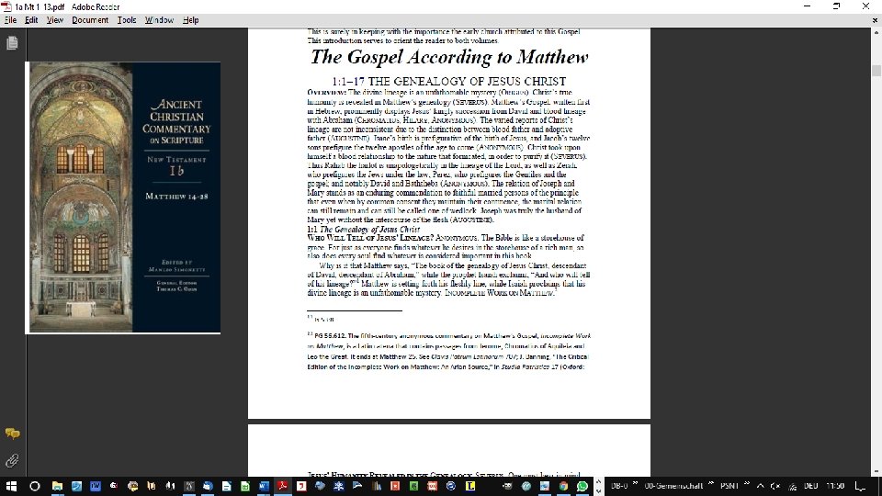Open the Windows Start menu
Image resolution: width=882 pixels, height=496 pixels.
pyautogui.click(x=11, y=486)
